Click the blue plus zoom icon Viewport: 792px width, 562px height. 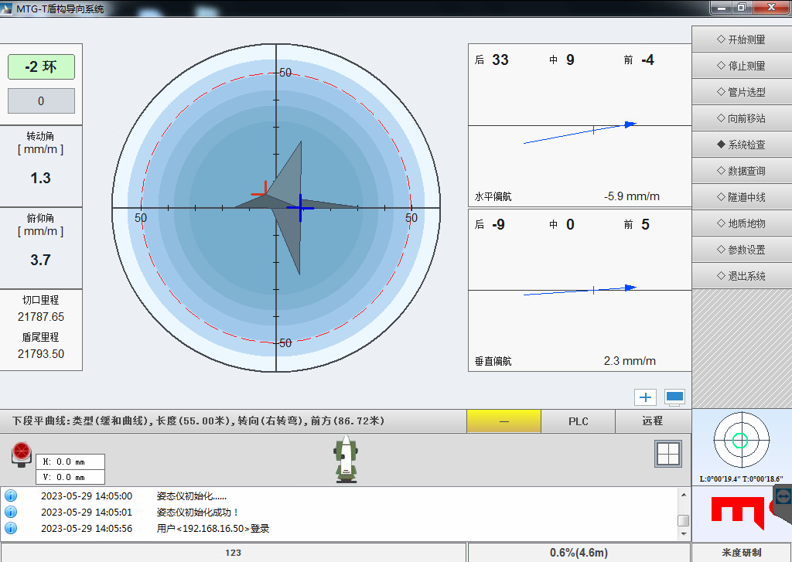[645, 397]
